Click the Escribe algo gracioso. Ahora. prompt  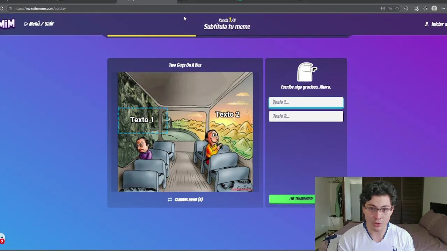[306, 87]
